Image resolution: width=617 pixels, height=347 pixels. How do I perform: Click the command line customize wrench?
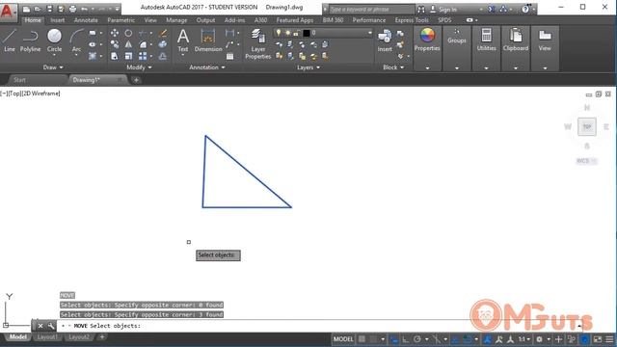51,326
